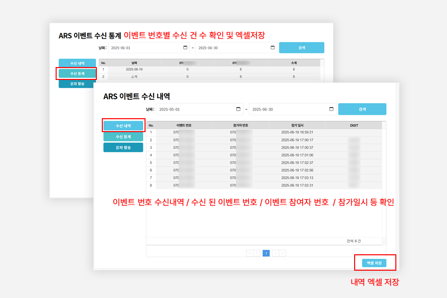
Task: Open 수신 내역 menu in back panel
Action: click(x=77, y=63)
